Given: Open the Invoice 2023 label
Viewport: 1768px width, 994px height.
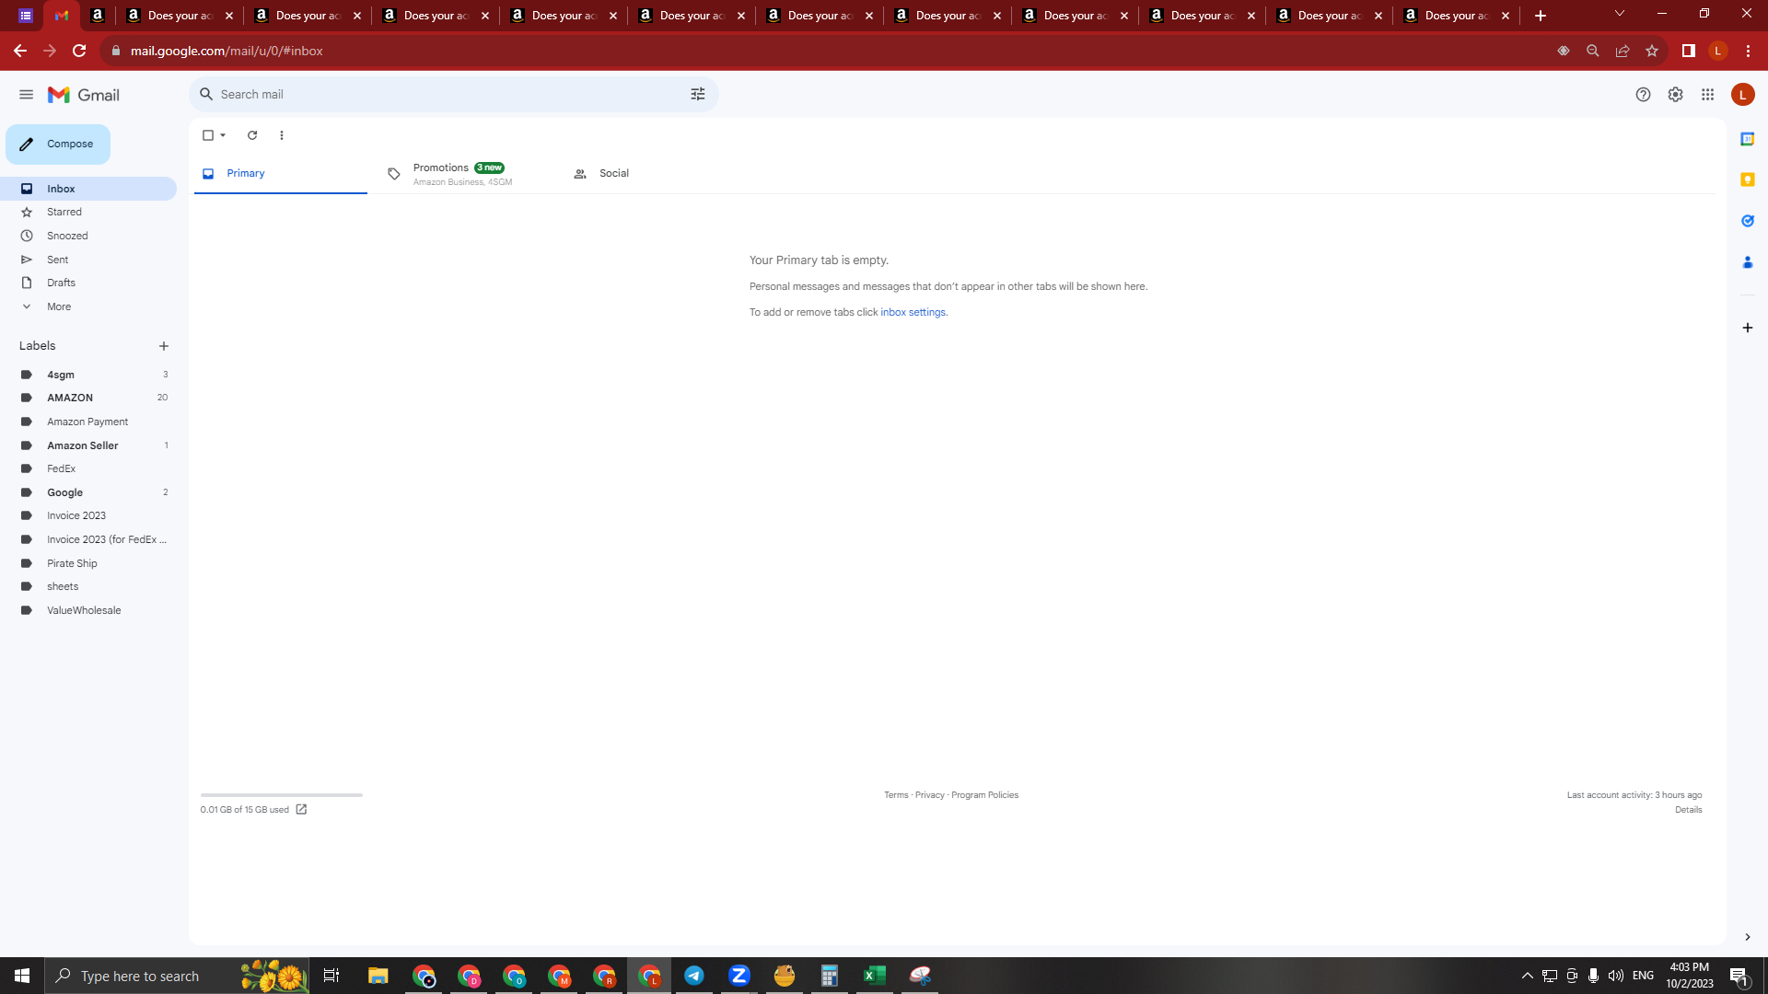Looking at the screenshot, I should pos(88,515).
